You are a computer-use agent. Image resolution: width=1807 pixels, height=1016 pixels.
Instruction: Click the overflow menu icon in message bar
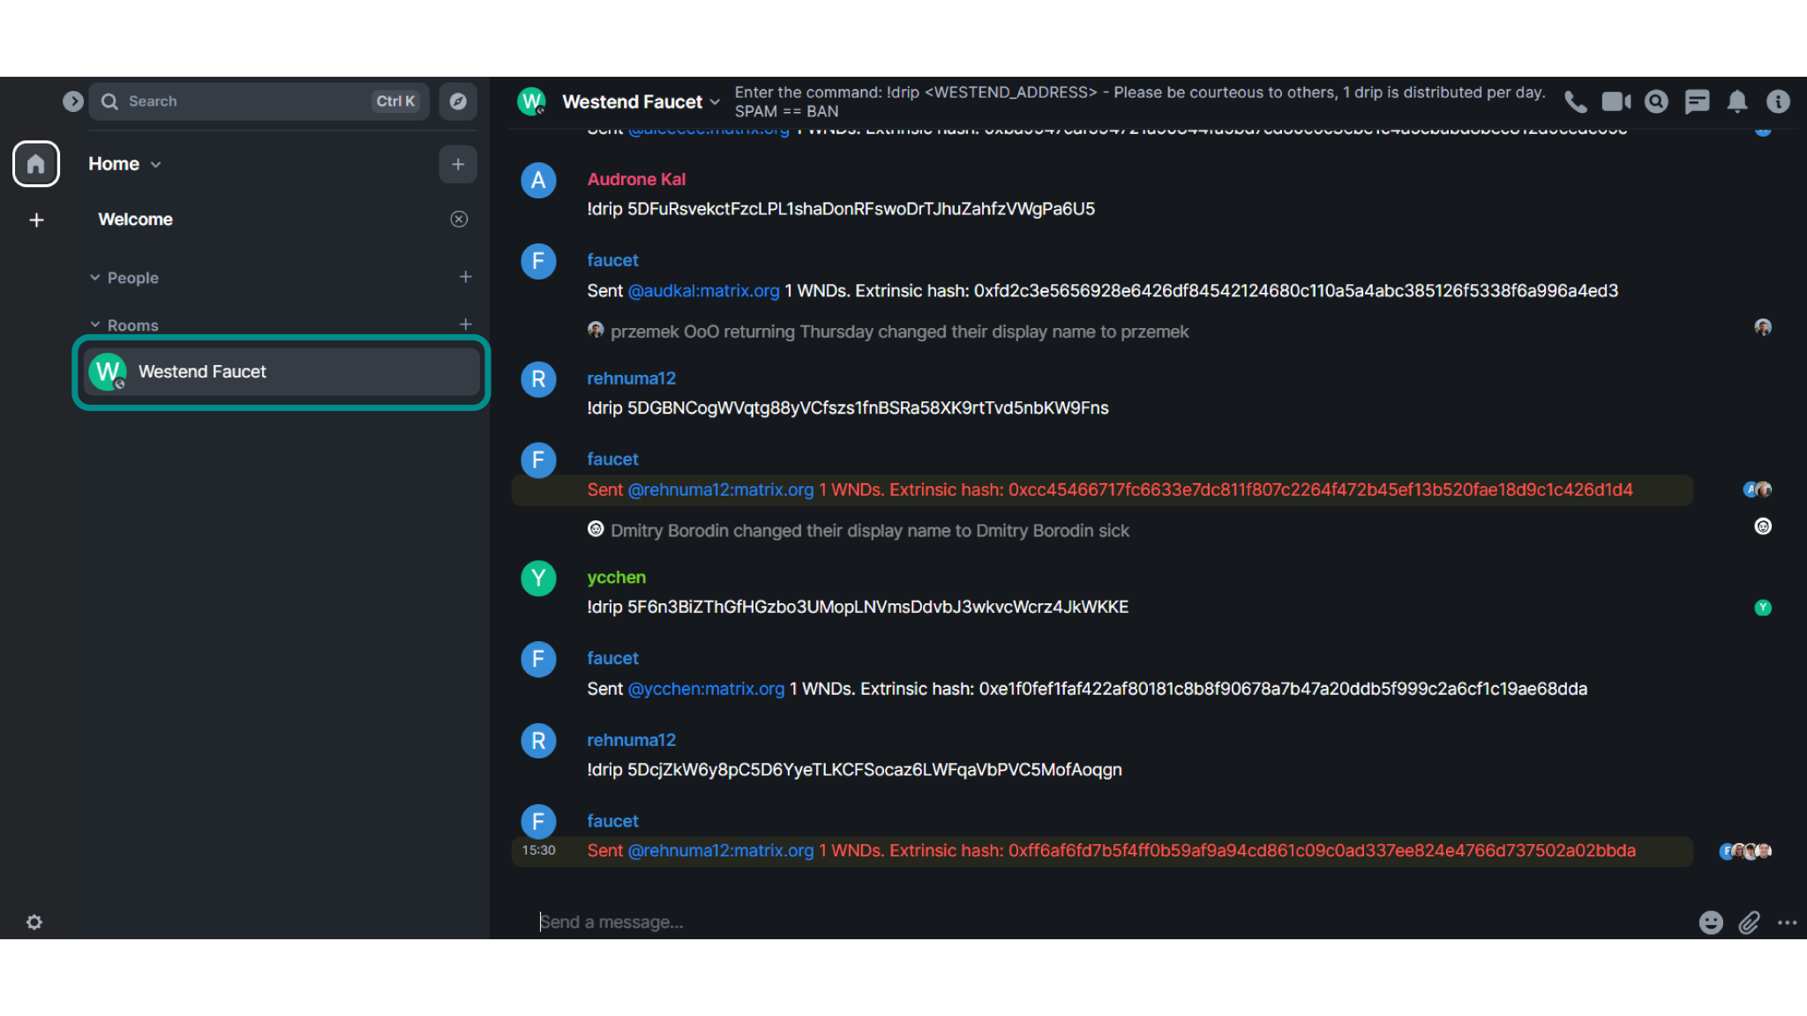pyautogui.click(x=1786, y=921)
